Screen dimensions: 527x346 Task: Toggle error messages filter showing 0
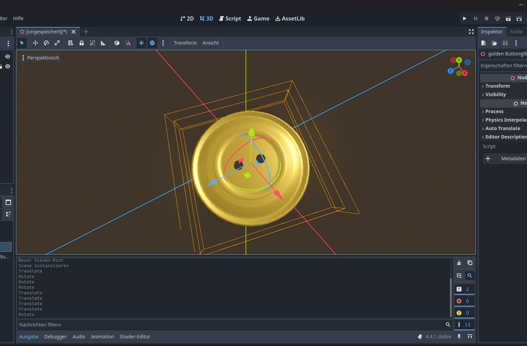click(x=464, y=301)
